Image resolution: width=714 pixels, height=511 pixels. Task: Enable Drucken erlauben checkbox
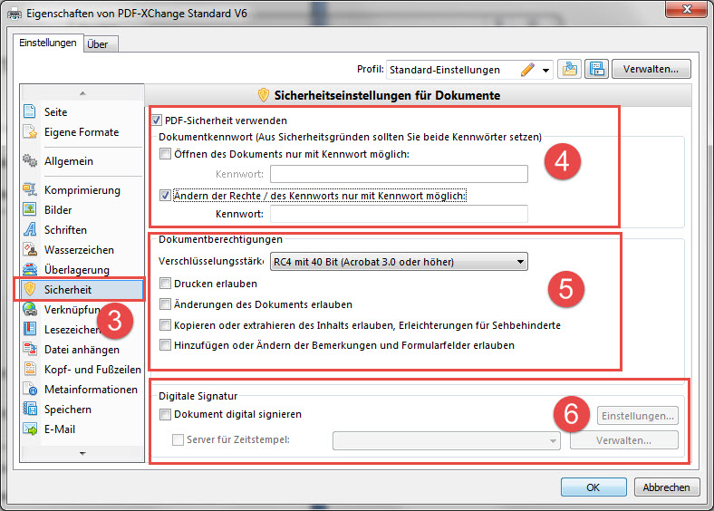165,284
